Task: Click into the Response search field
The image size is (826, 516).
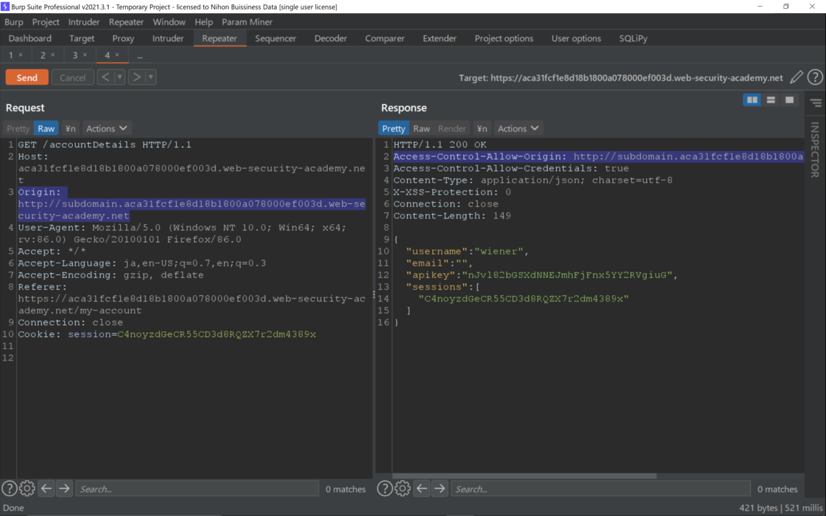Action: tap(600, 489)
